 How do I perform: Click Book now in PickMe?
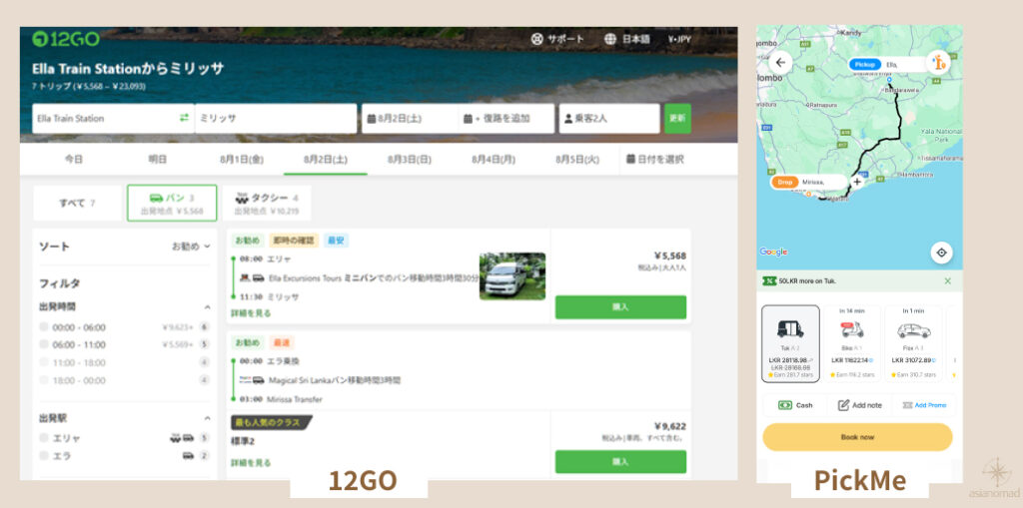tap(857, 437)
